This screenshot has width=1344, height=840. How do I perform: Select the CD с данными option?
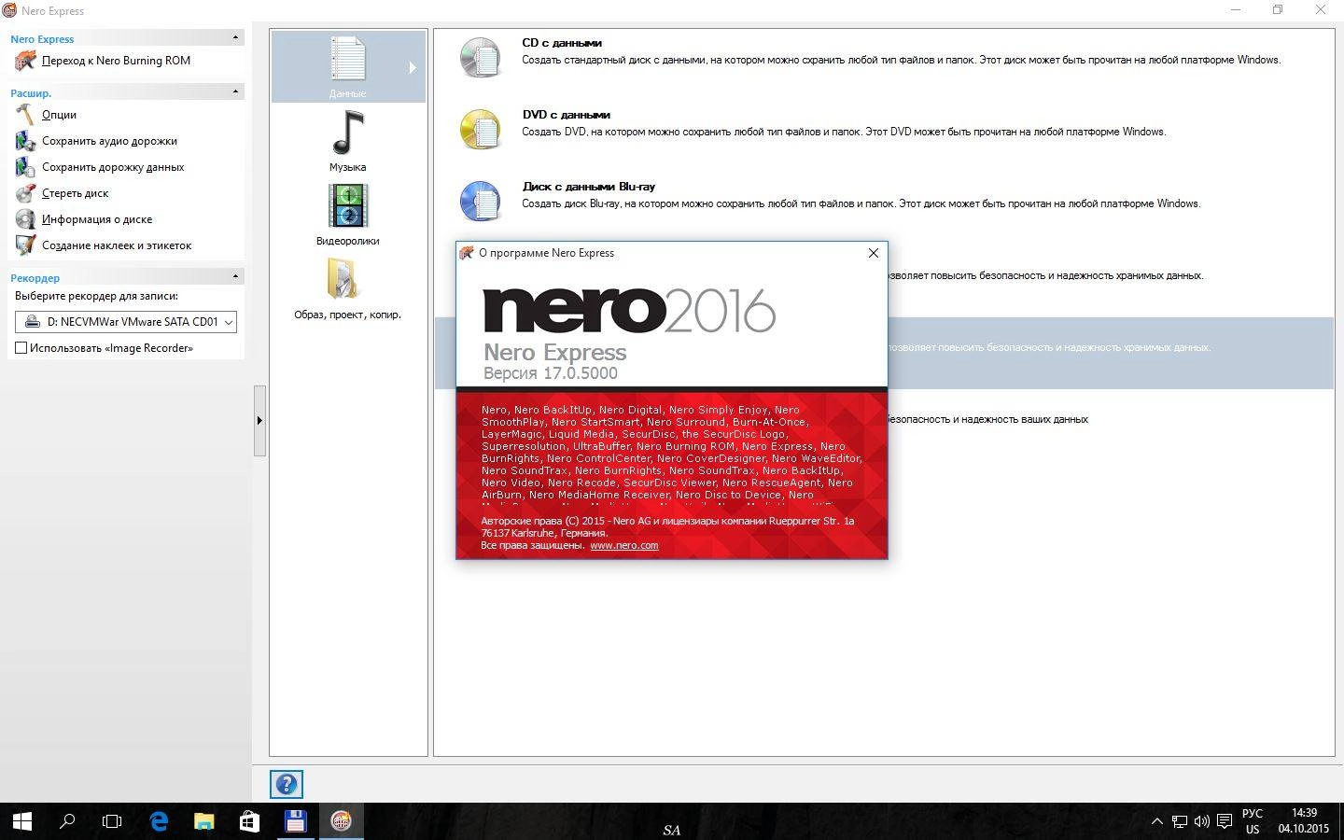coord(562,43)
